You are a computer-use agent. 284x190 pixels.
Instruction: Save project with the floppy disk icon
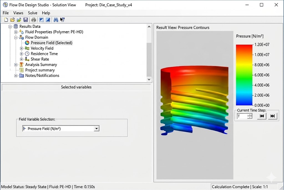tap(26, 20)
